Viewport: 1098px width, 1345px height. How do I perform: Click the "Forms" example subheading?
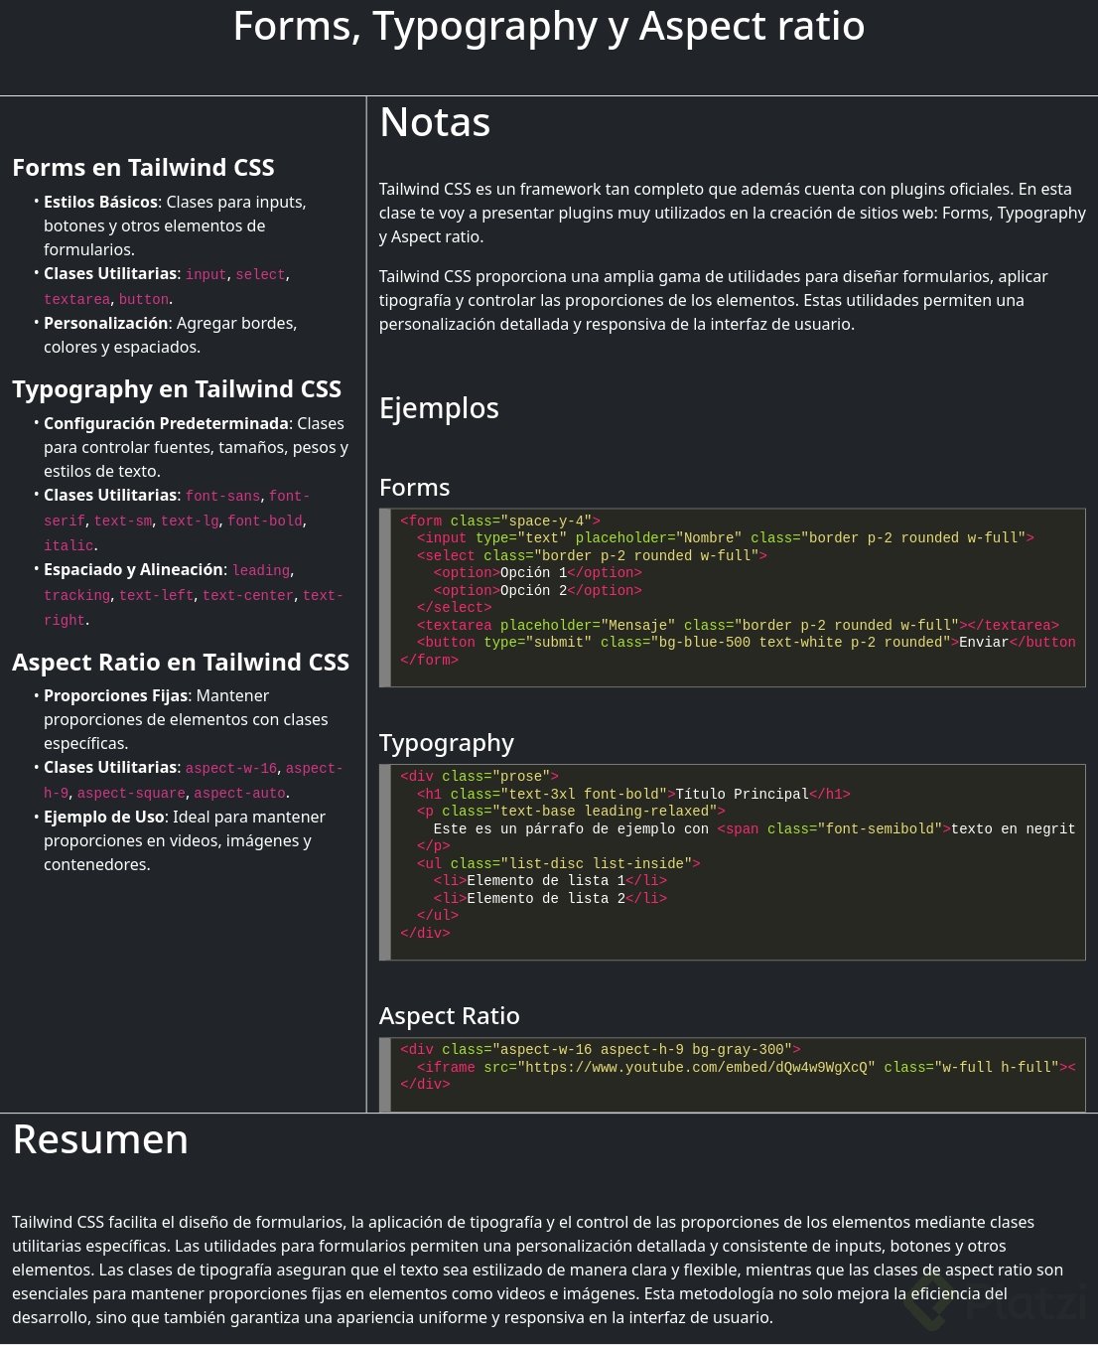click(x=414, y=488)
